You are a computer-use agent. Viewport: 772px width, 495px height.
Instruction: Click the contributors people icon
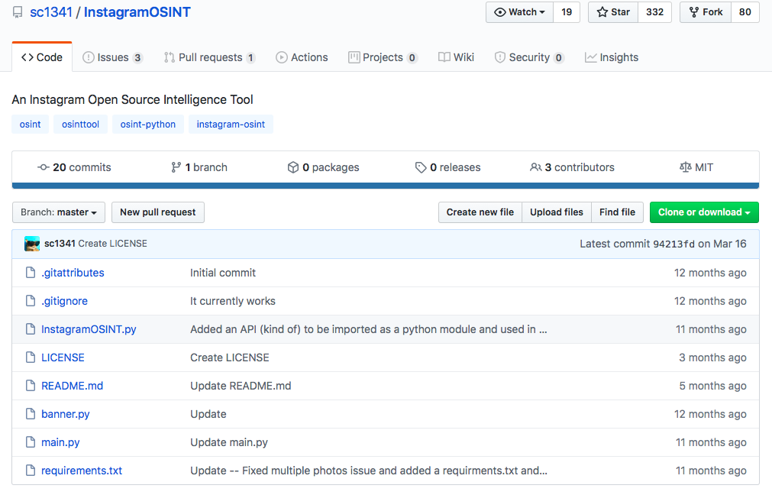tap(536, 167)
